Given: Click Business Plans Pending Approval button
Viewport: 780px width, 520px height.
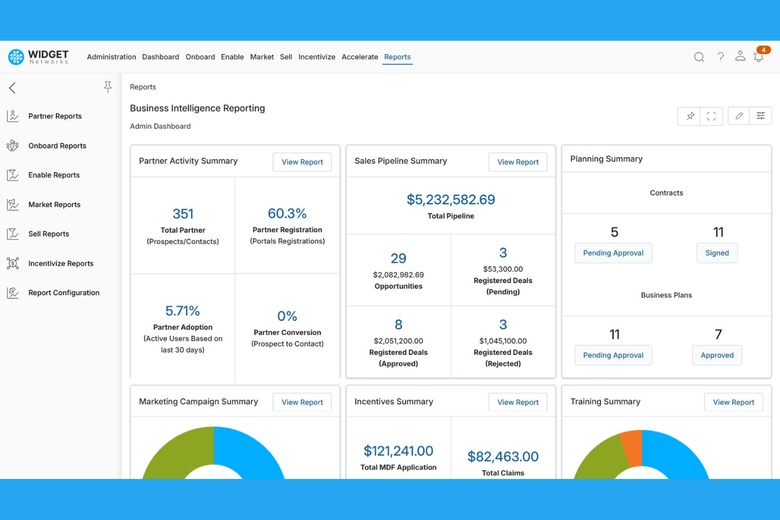Looking at the screenshot, I should coord(613,355).
